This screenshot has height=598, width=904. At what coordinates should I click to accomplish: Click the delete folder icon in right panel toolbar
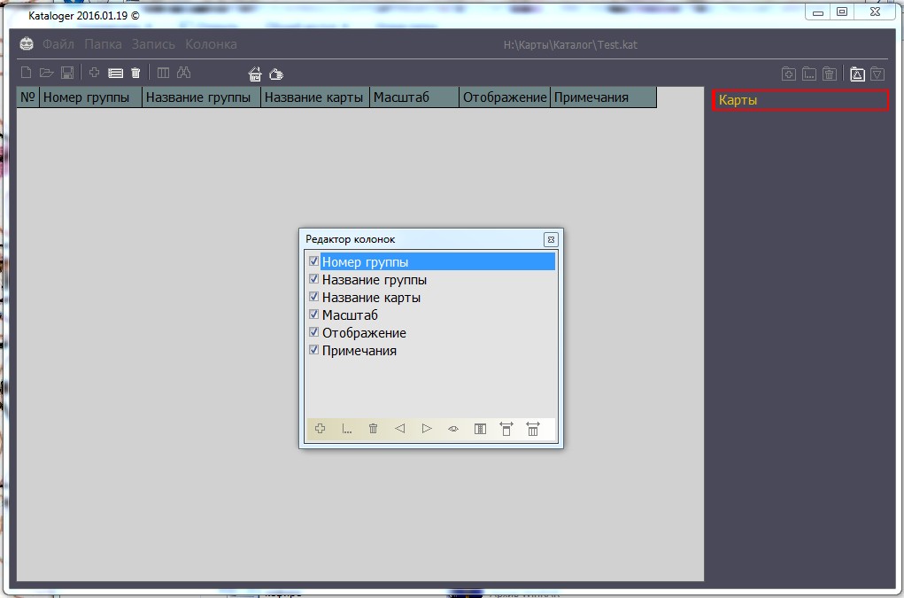click(830, 74)
